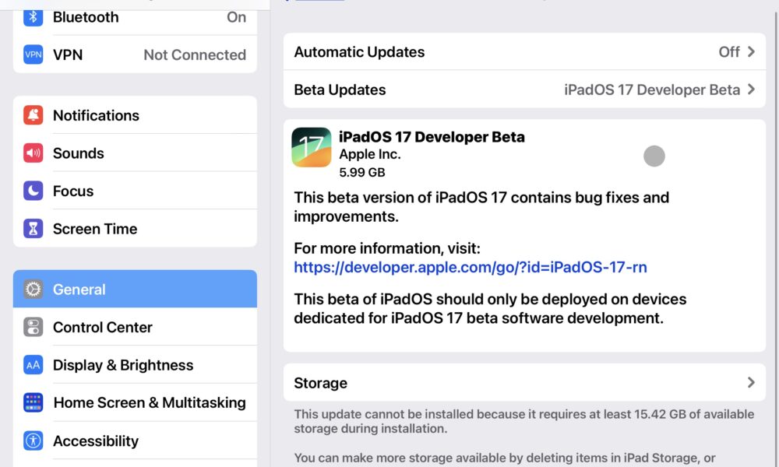
Task: Tap the Control Center switches icon
Action: [33, 327]
